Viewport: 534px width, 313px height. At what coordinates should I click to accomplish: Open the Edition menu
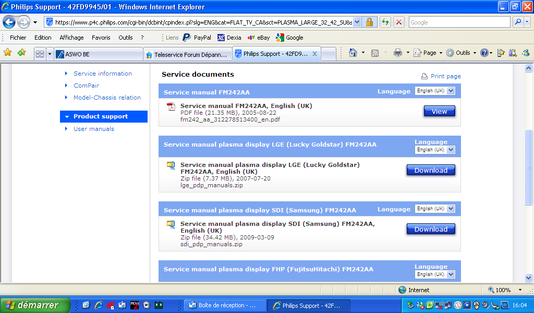(43, 38)
